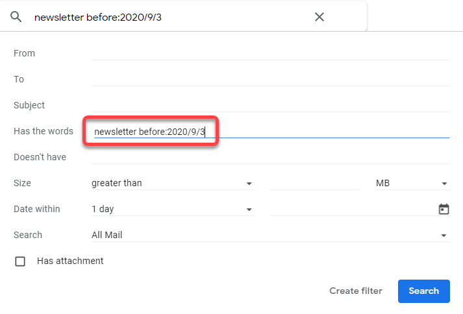463x314 pixels.
Task: Open the date picker calendar icon
Action: point(444,209)
